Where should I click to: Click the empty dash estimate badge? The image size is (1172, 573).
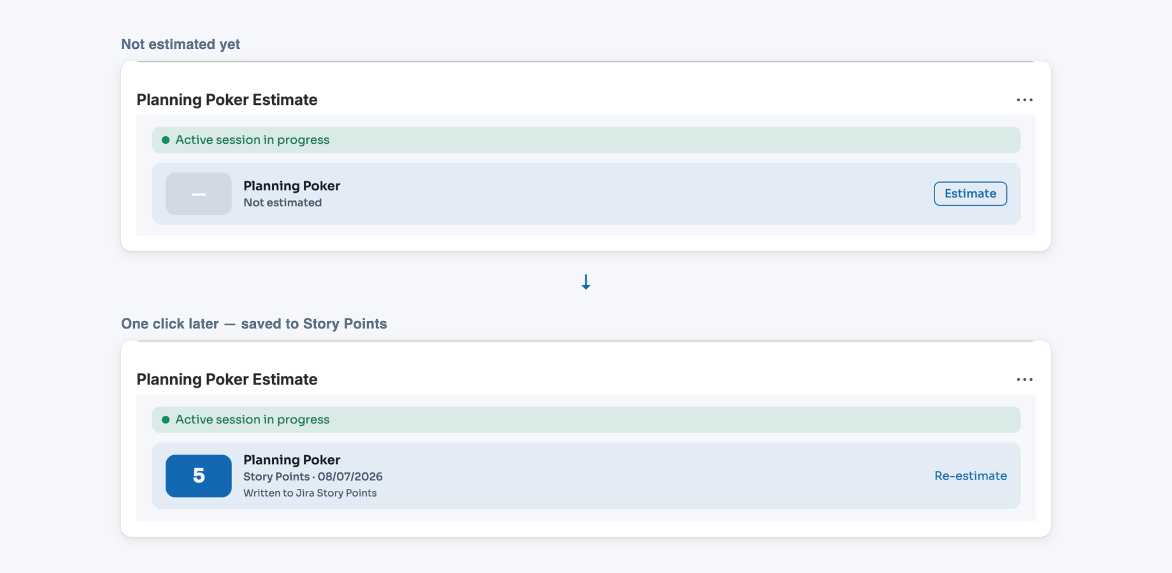click(199, 194)
